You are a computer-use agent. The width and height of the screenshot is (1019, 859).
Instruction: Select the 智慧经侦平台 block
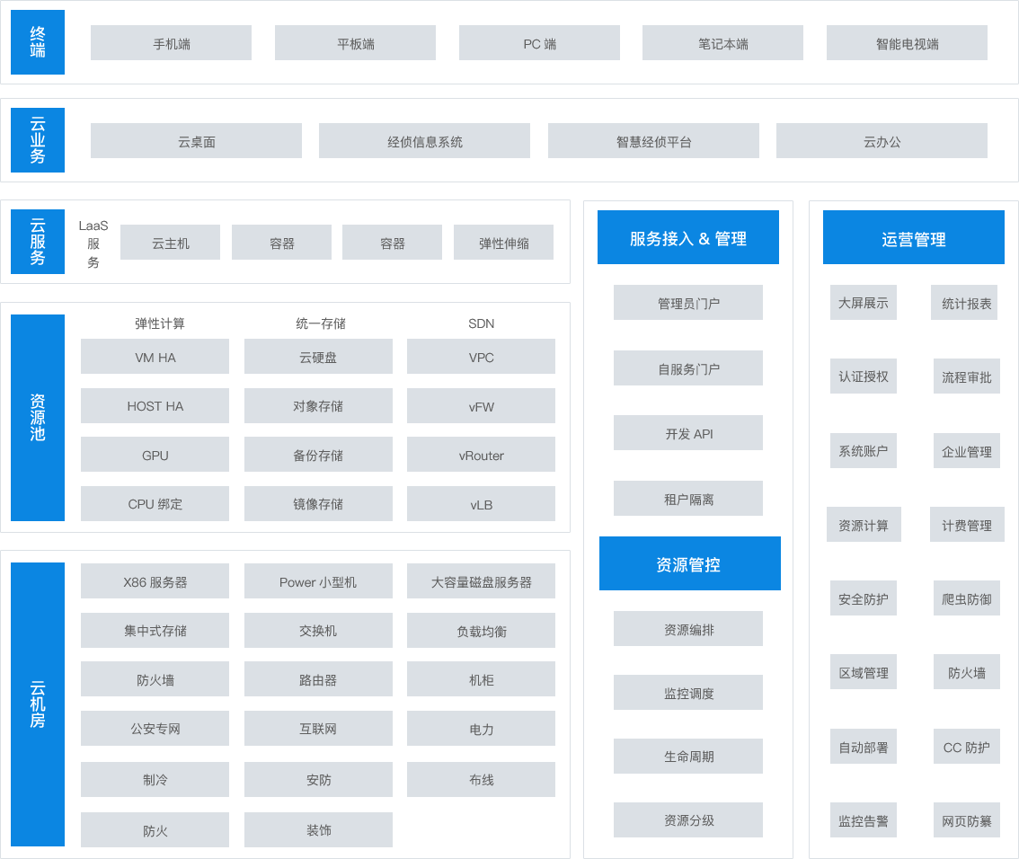[x=653, y=141]
